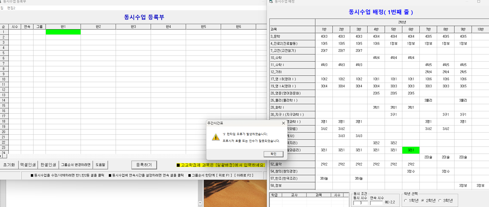Click the 5반 column header in 배정 table
The image size is (489, 207).
(x=394, y=29)
